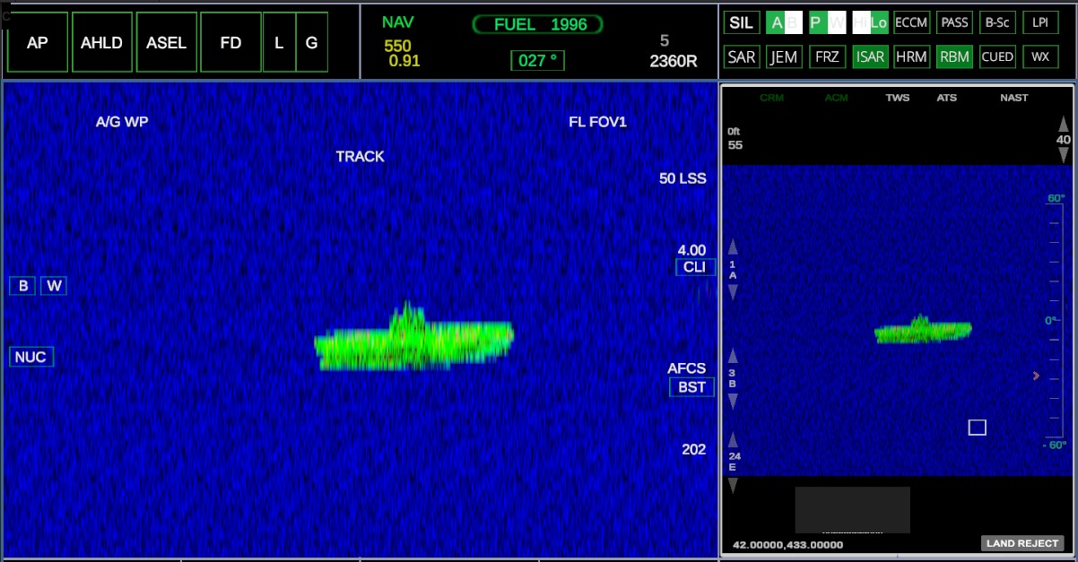Click the up arrow above 1 A
1078x562 pixels.
[733, 247]
